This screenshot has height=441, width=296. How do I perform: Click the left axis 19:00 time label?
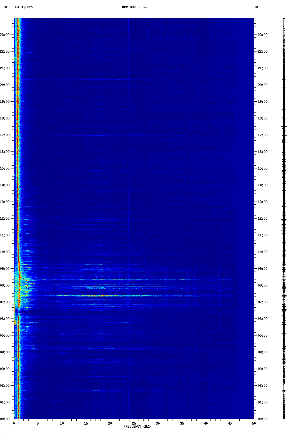(5, 102)
